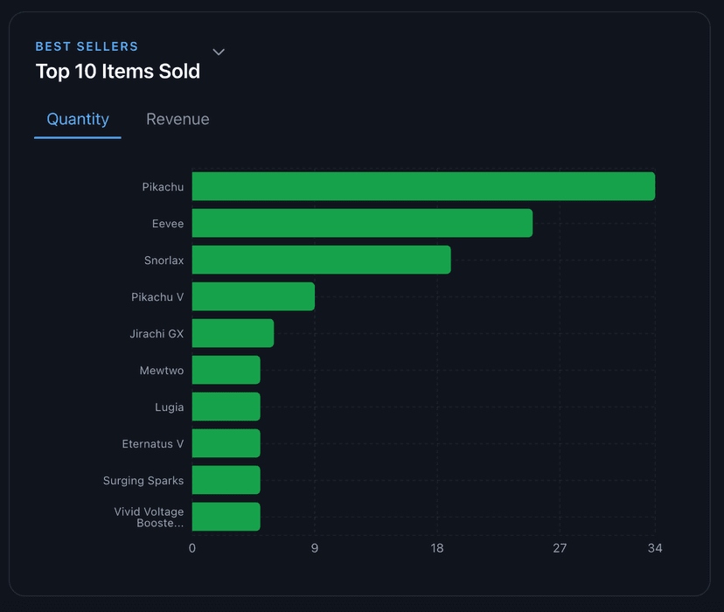
Task: Select the Eternatus V bar
Action: point(226,443)
